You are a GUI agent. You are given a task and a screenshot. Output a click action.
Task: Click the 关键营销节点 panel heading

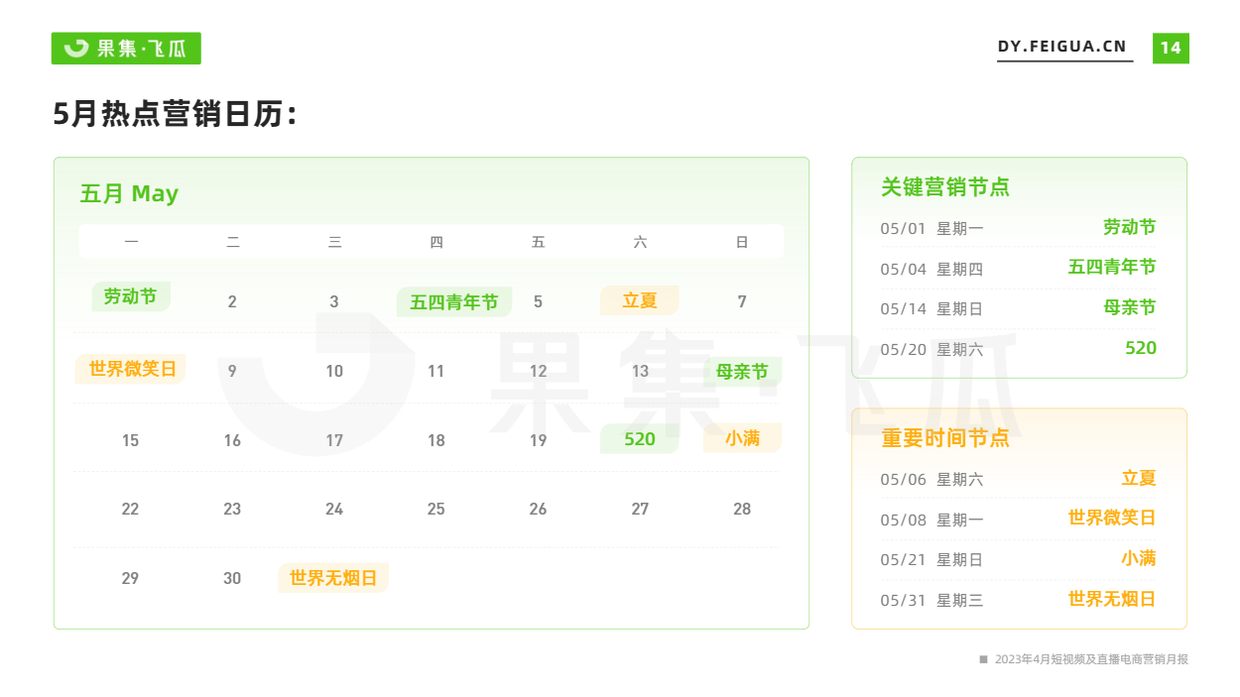tap(945, 186)
